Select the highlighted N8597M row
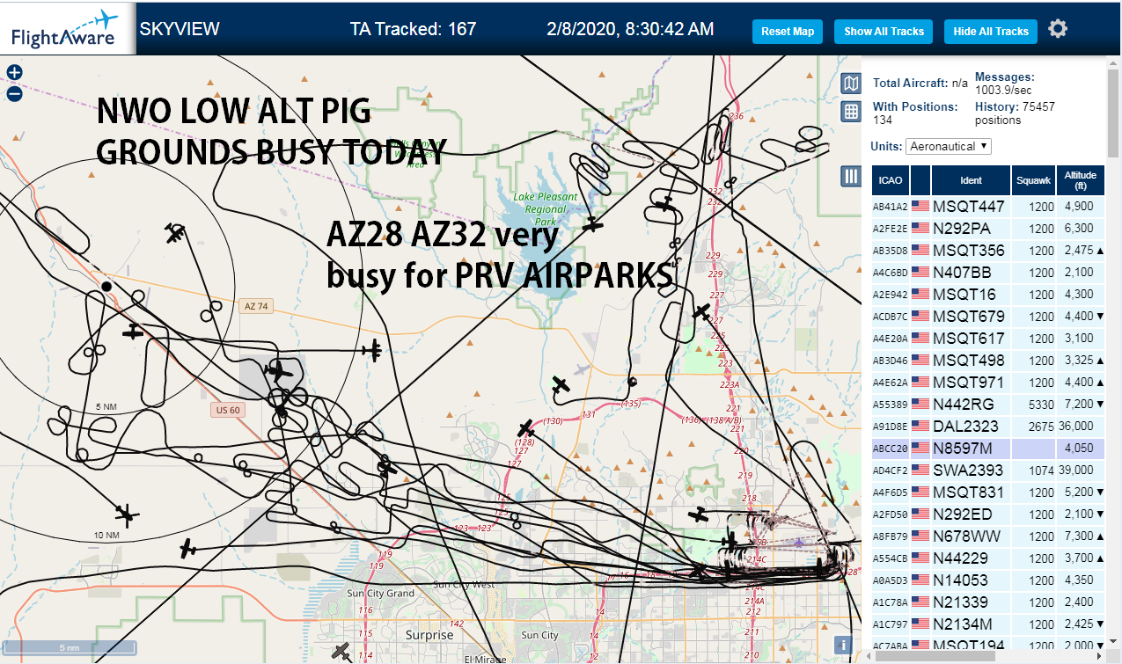1122x664 pixels. click(988, 449)
